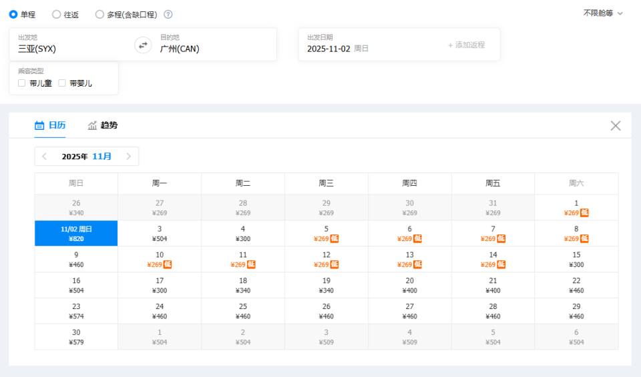The height and width of the screenshot is (377, 641).
Task: Select November 24 priced ¥460
Action: pos(160,311)
